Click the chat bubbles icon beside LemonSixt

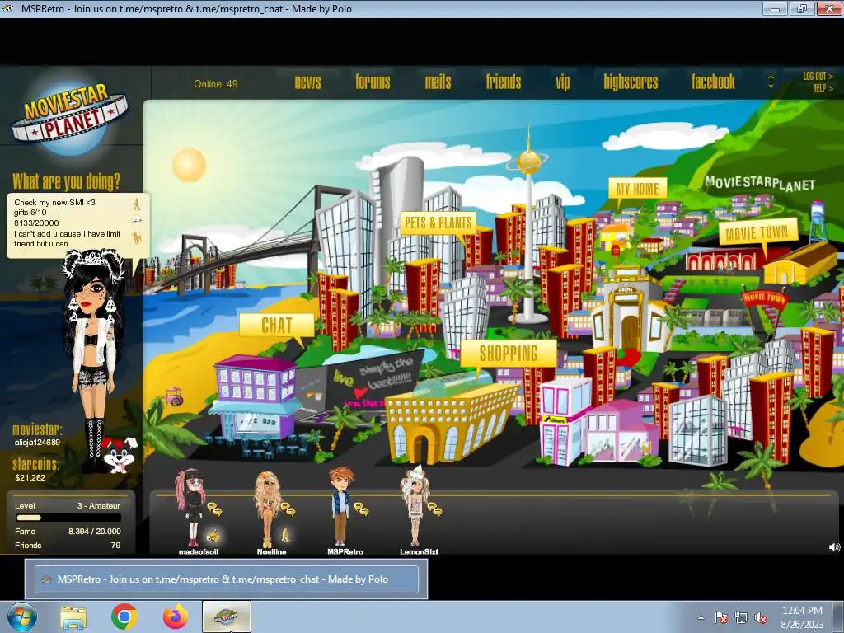(x=434, y=509)
